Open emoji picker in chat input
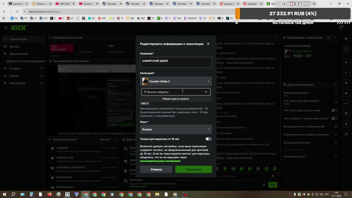352x198 pixels. click(273, 176)
